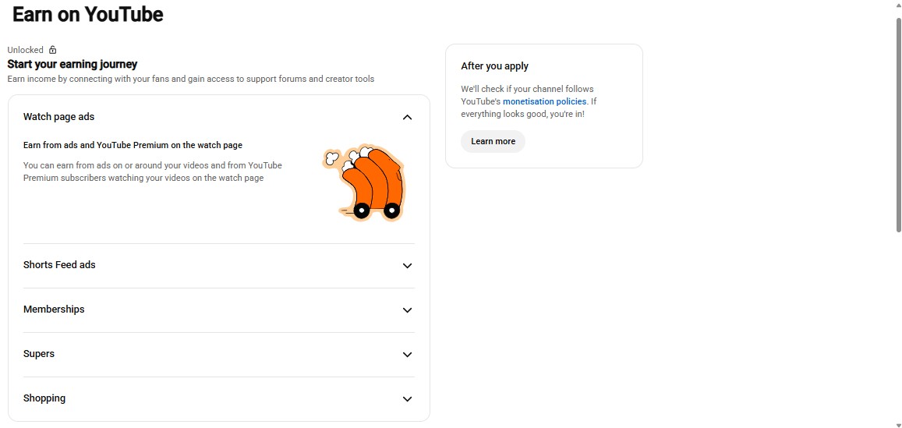Click the Earn on YouTube page title
Image resolution: width=902 pixels, height=428 pixels.
pyautogui.click(x=87, y=14)
